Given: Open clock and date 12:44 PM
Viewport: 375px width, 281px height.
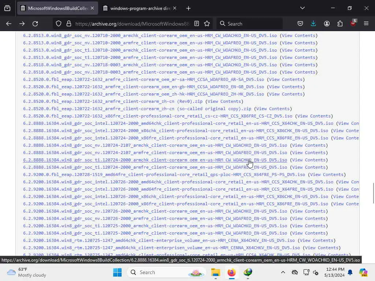Looking at the screenshot, I should click(334, 272).
